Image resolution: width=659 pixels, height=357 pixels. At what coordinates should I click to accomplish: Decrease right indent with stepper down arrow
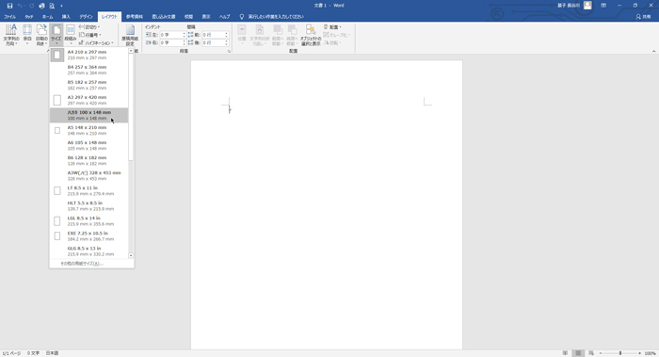click(x=185, y=44)
